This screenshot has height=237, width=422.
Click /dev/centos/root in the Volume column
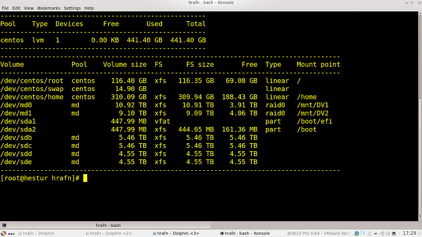click(x=32, y=81)
